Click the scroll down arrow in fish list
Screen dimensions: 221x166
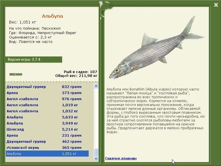click(96, 159)
